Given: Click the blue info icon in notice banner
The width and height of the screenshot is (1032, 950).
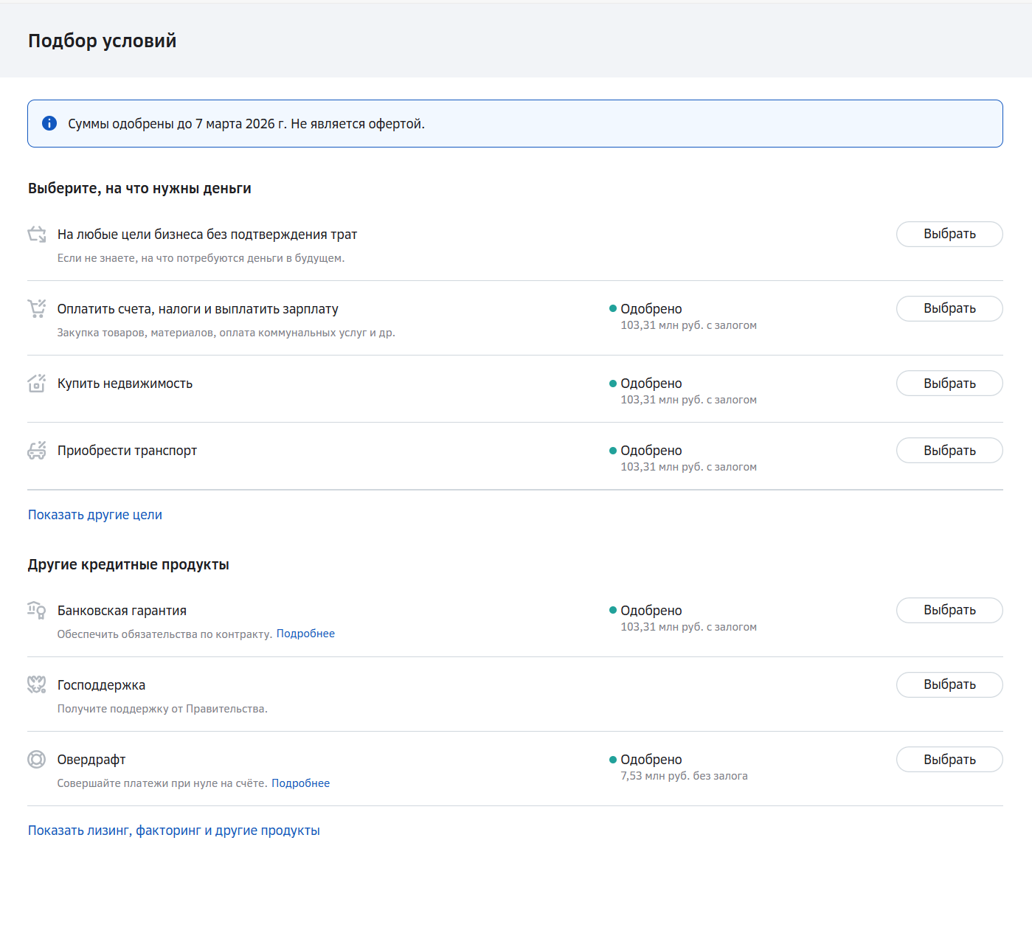Looking at the screenshot, I should tap(49, 123).
